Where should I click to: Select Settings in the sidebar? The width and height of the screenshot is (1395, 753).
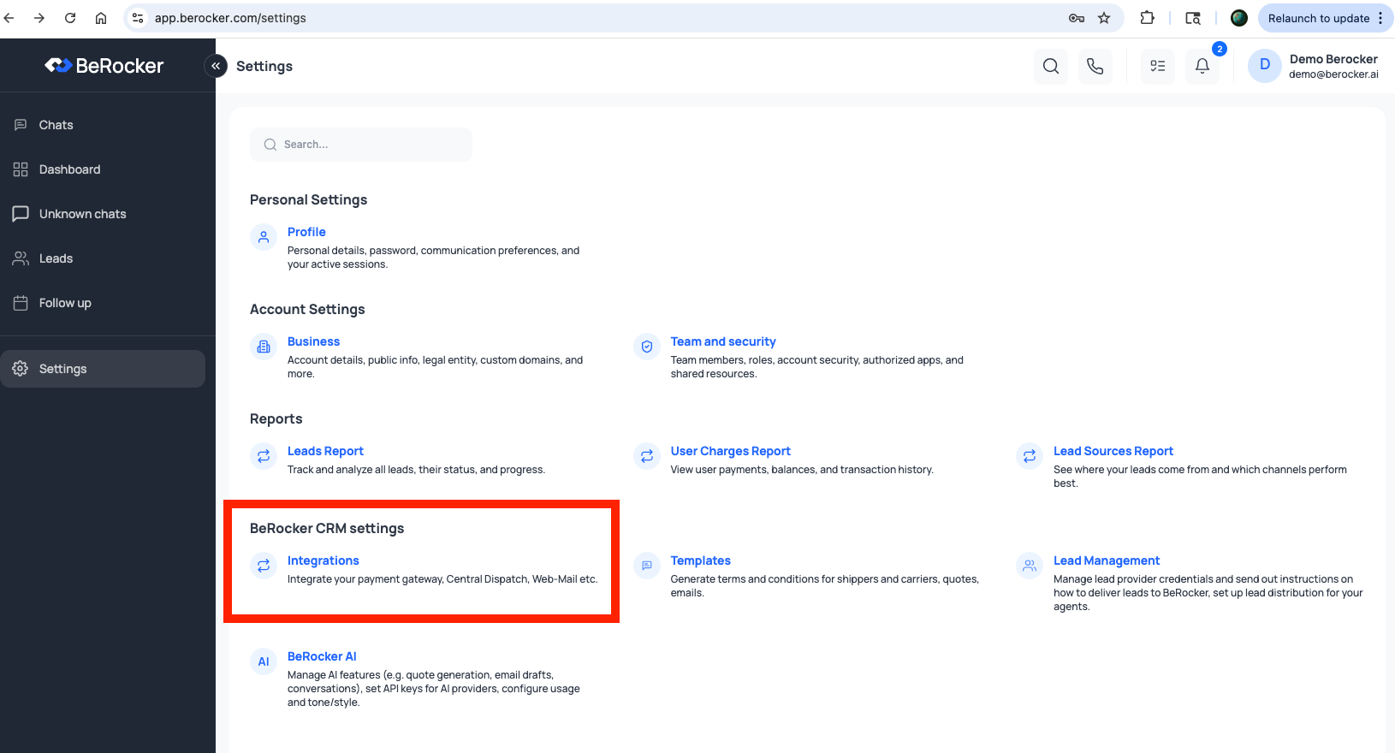[103, 369]
